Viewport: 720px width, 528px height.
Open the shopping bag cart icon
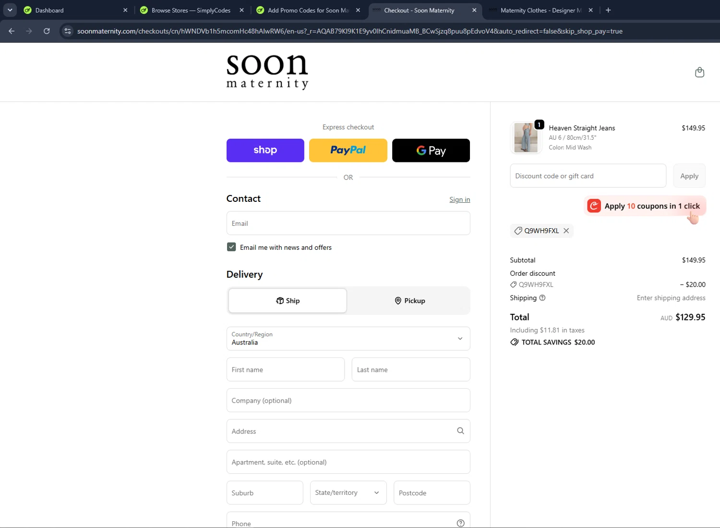(699, 72)
